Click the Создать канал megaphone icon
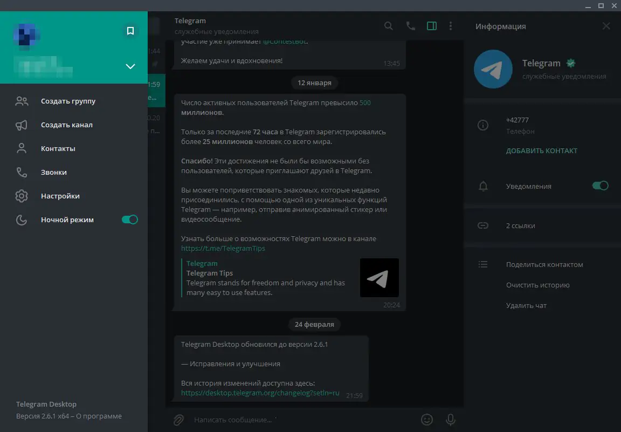Screen dimensions: 621x432 [22, 125]
